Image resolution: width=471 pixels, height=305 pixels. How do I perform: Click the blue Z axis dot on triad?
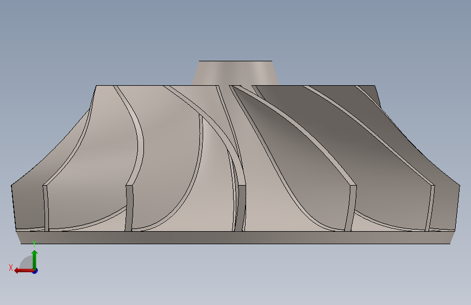click(35, 271)
